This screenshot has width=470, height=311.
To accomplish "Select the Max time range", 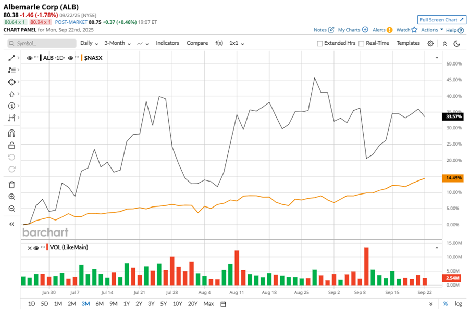I will click(x=208, y=304).
